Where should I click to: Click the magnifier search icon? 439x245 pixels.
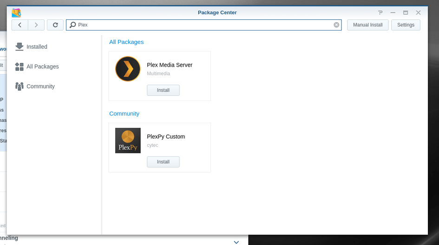[x=72, y=25]
